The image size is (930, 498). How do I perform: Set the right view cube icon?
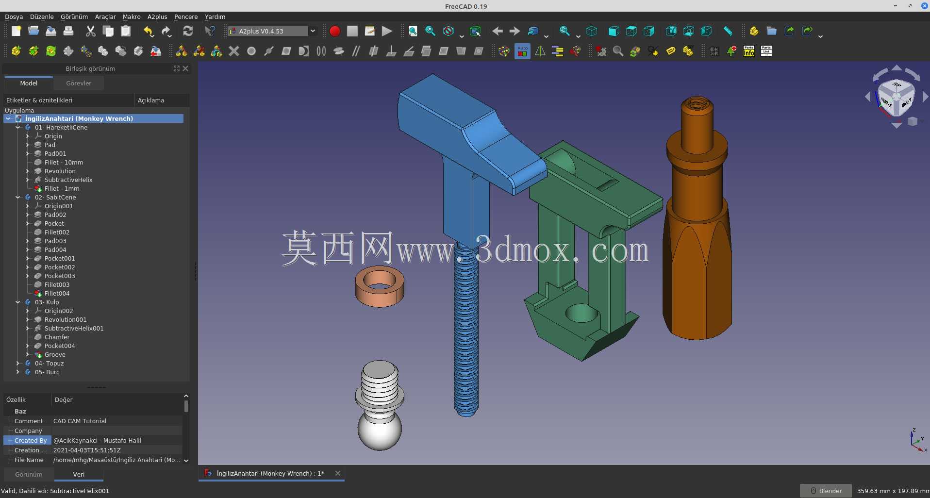(649, 31)
